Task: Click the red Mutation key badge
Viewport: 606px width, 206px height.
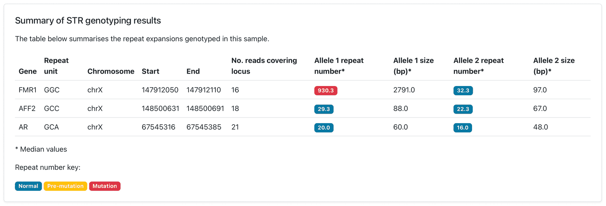Action: click(x=105, y=186)
